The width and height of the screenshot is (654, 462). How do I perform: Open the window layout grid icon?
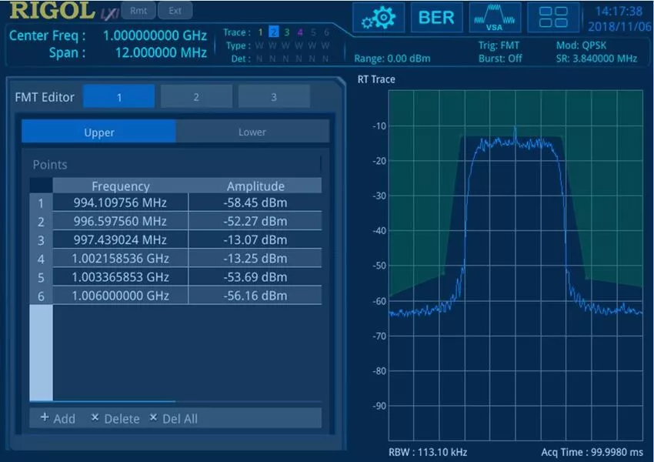(x=553, y=18)
